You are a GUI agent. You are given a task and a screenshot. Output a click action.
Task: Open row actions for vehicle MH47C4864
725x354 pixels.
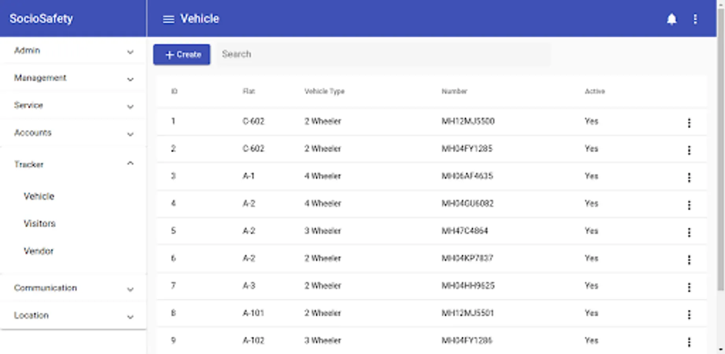[x=689, y=232]
